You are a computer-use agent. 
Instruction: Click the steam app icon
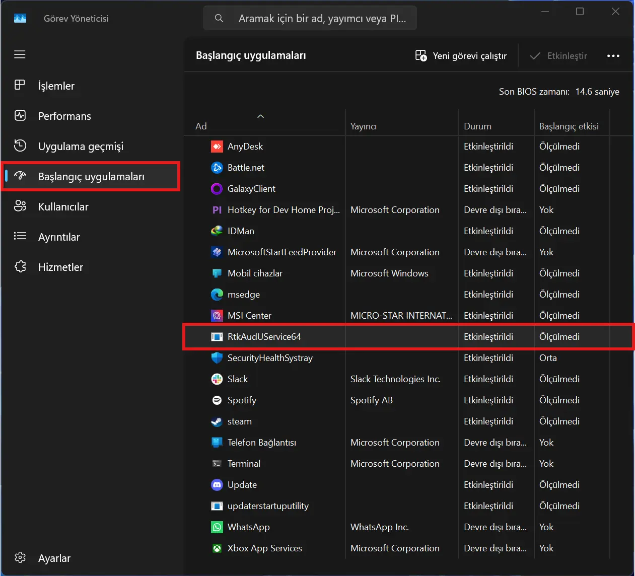point(217,421)
